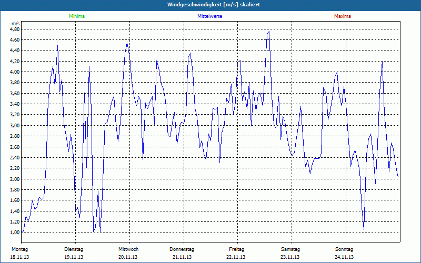Select the Samstag day label
Image resolution: width=421 pixels, height=263 pixels.
pyautogui.click(x=290, y=249)
